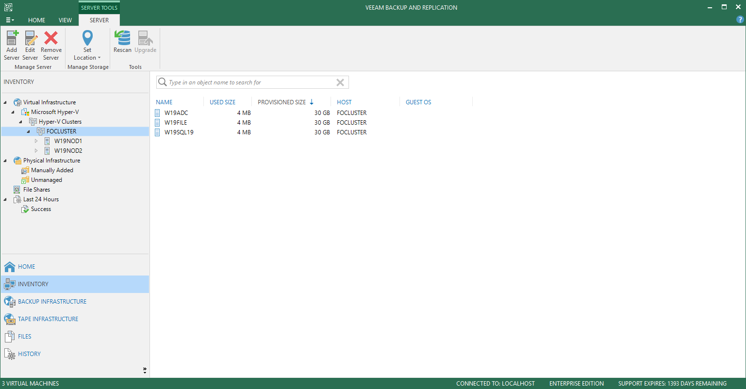Image resolution: width=746 pixels, height=389 pixels.
Task: Click the VM icon beside W19FILE
Action: click(x=157, y=123)
